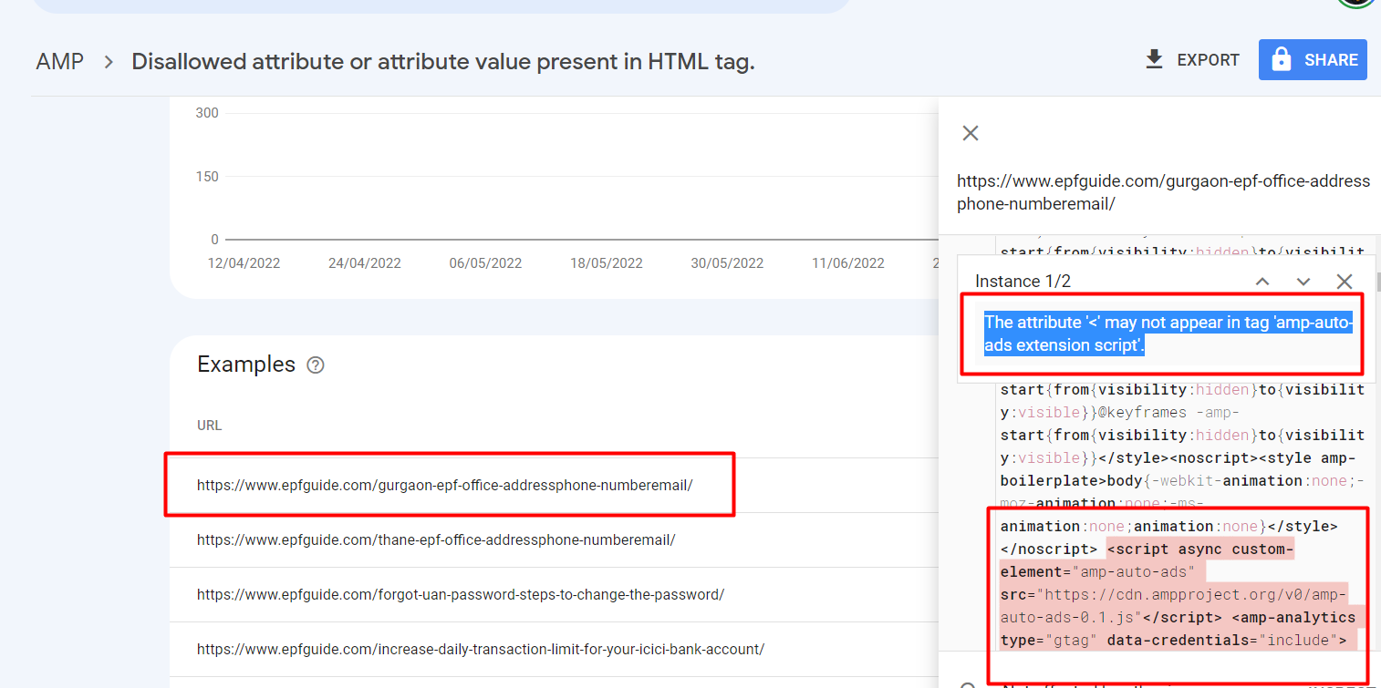Click the chart's 150 axis label
This screenshot has width=1381, height=688.
coord(207,177)
